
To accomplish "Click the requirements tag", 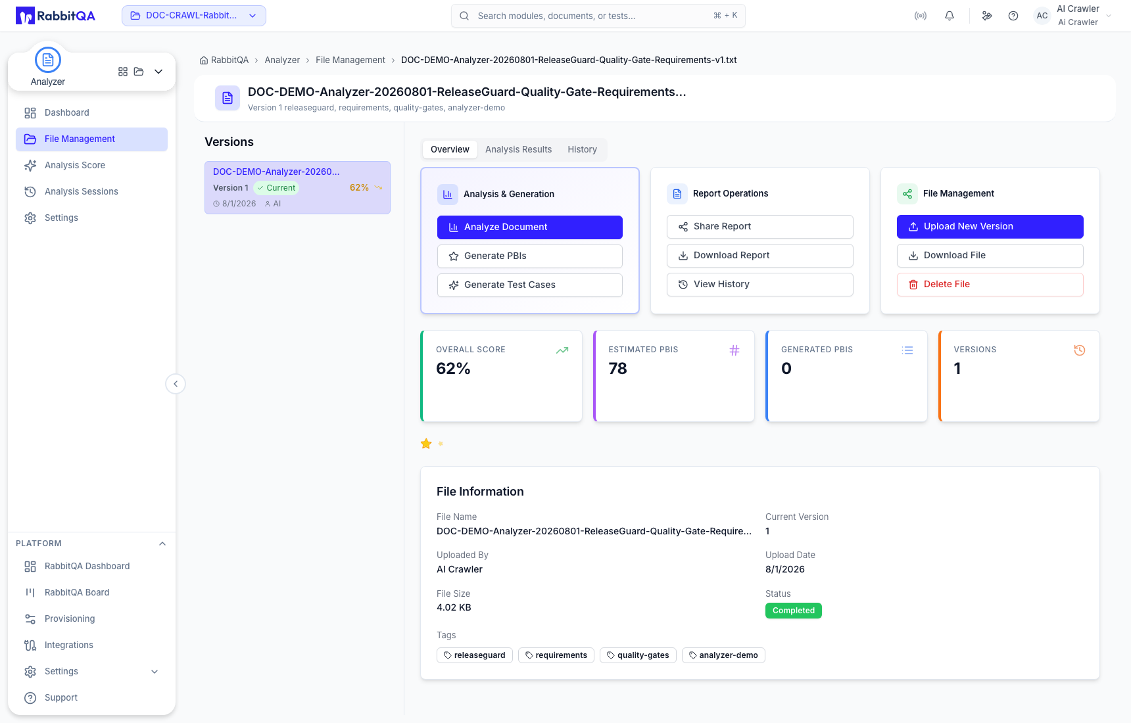I will coord(556,655).
